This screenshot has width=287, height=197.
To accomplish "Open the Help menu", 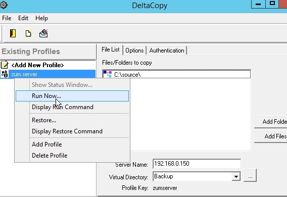I will tap(41, 18).
